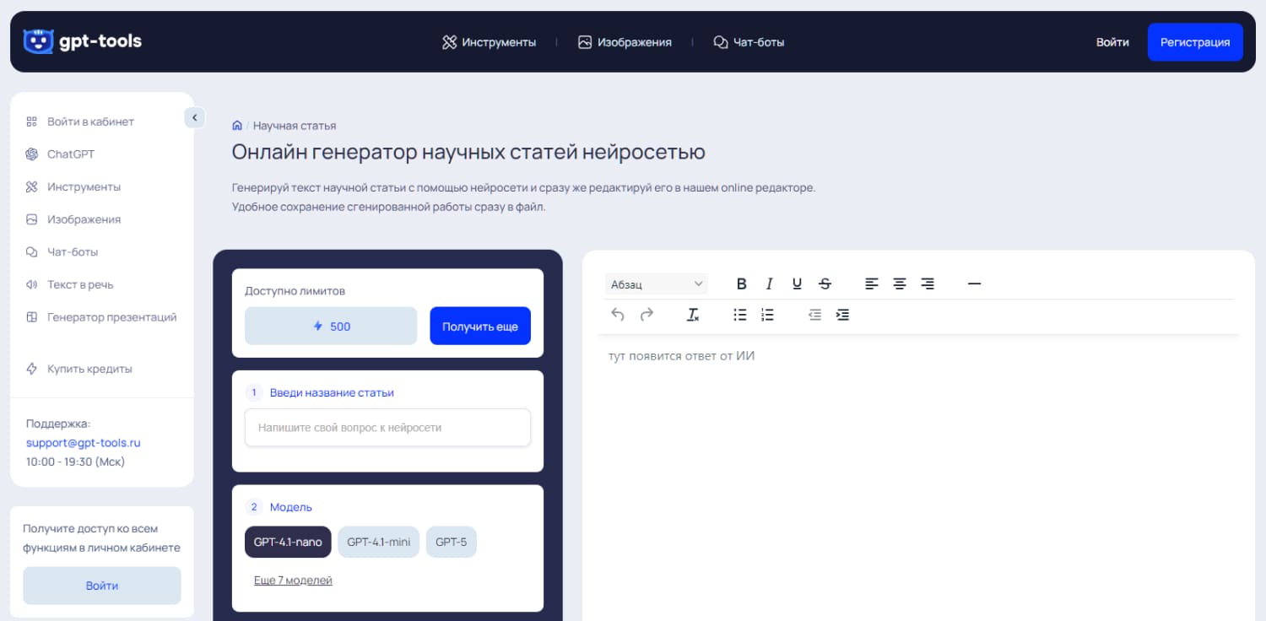Open the support email link
Image resolution: width=1266 pixels, height=621 pixels.
pos(82,442)
